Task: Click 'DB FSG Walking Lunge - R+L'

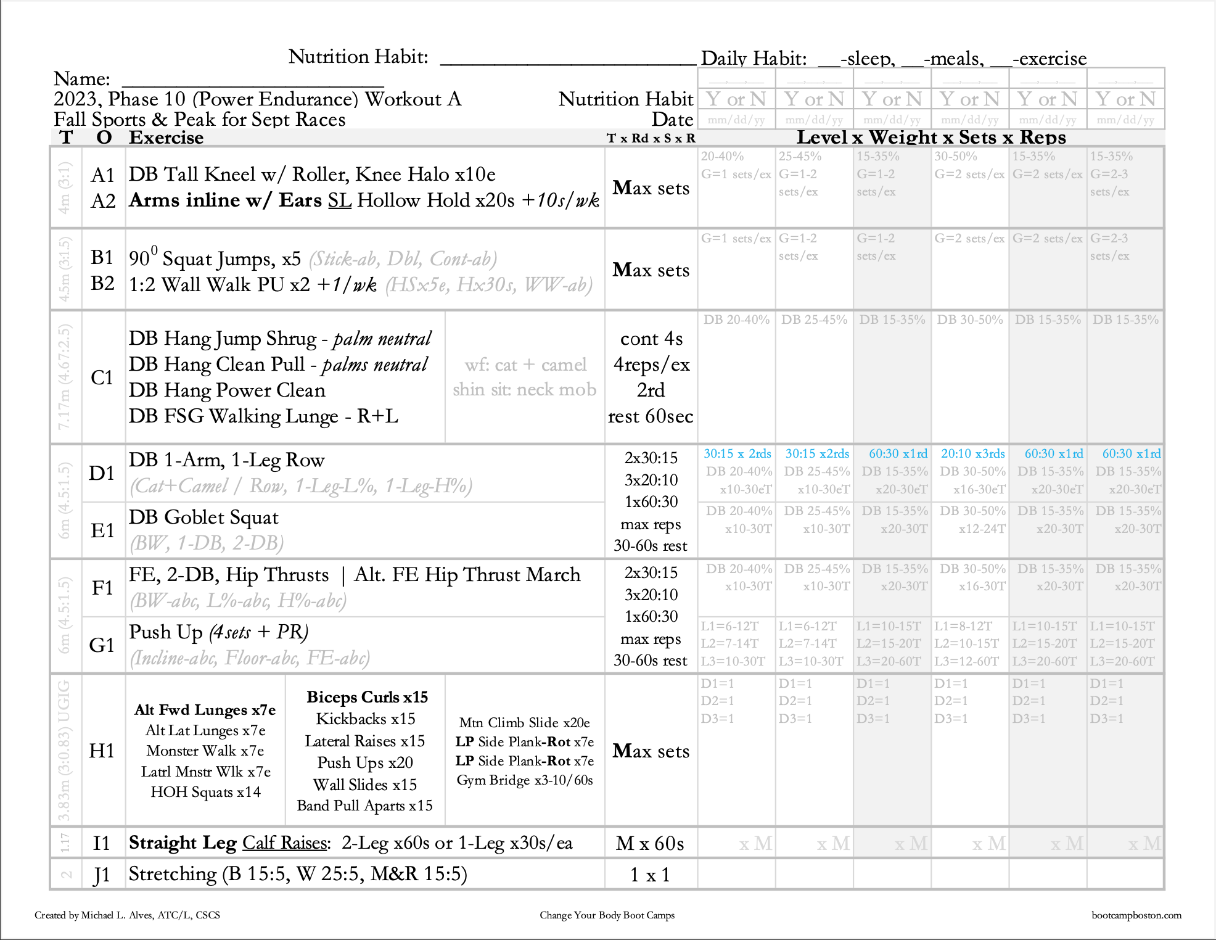Action: click(263, 416)
